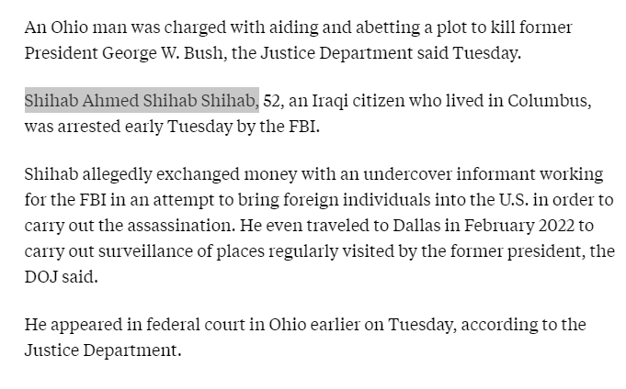The image size is (626, 389).
Task: Click the age "52" after the name
Action: pyautogui.click(x=272, y=100)
